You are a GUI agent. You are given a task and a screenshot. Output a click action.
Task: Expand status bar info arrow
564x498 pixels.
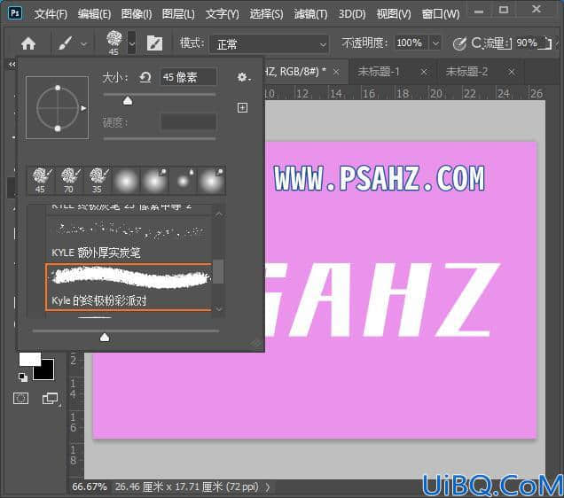[x=268, y=487]
